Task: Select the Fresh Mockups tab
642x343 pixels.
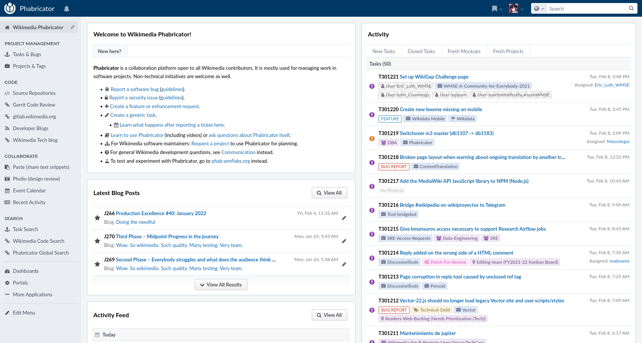Action: coord(464,51)
